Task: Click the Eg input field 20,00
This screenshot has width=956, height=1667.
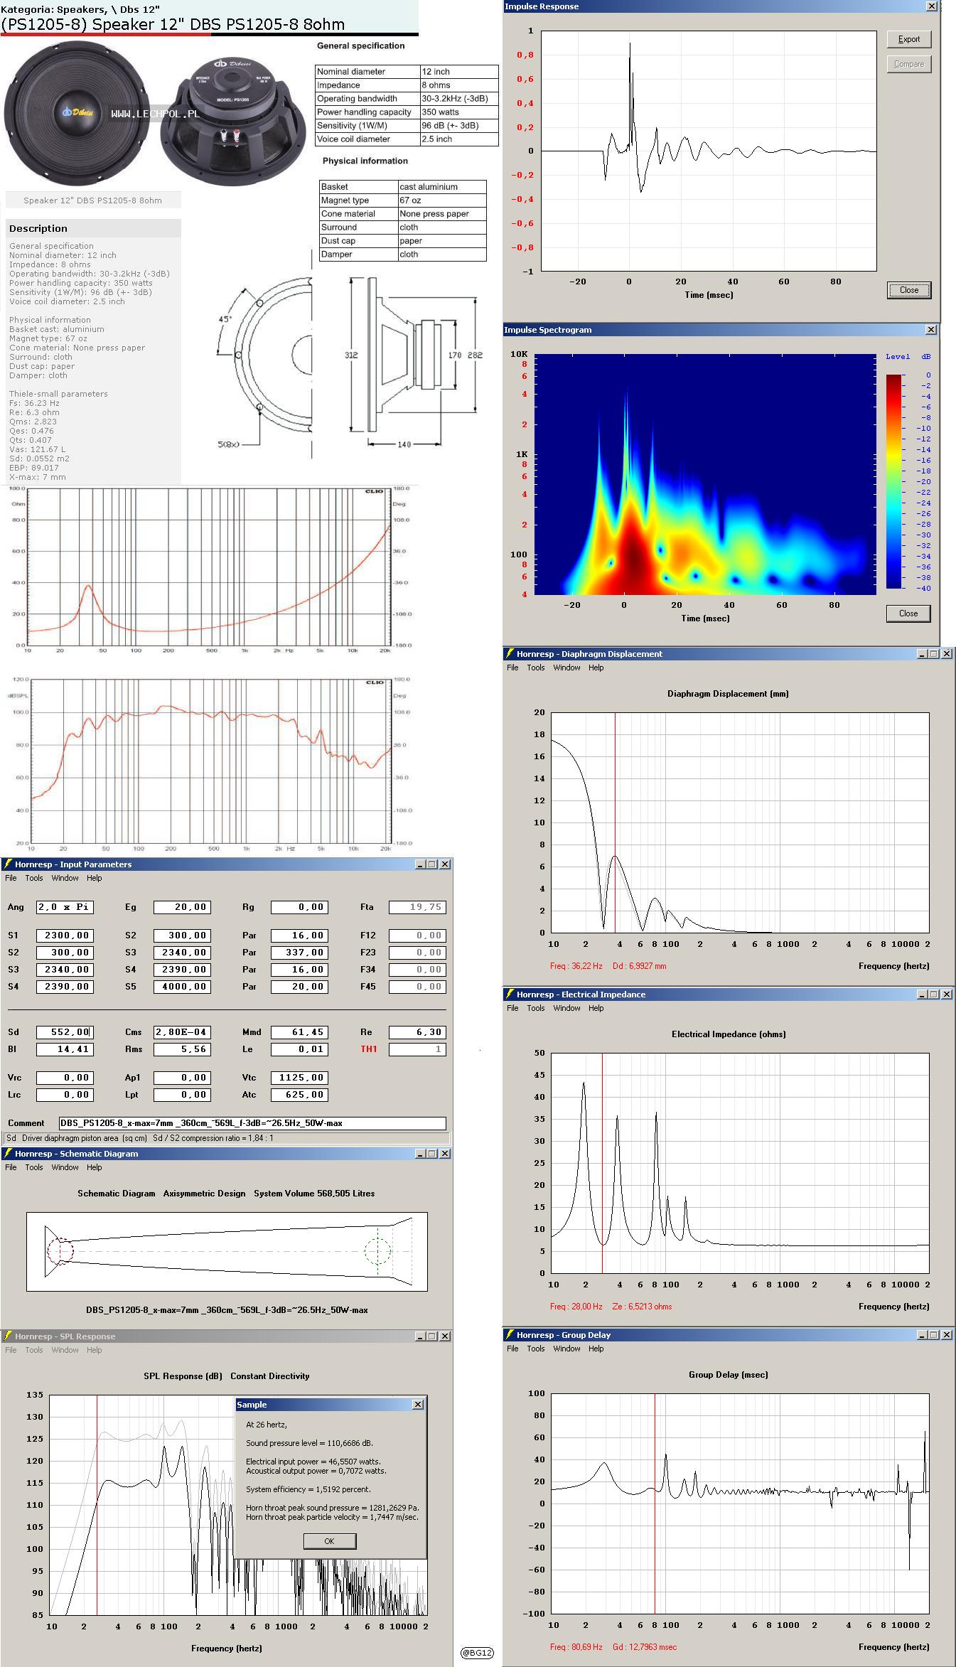Action: (x=182, y=907)
